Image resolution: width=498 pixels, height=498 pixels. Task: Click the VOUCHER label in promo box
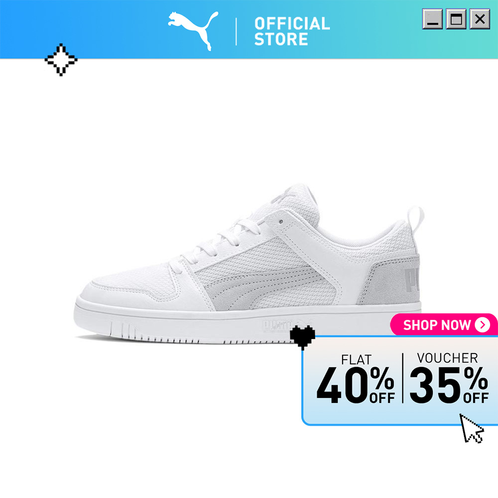pyautogui.click(x=447, y=358)
